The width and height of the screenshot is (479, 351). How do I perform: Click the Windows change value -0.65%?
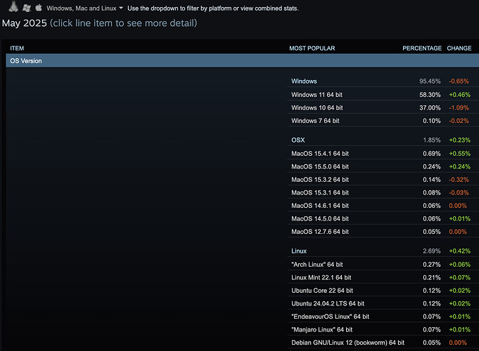click(x=459, y=81)
